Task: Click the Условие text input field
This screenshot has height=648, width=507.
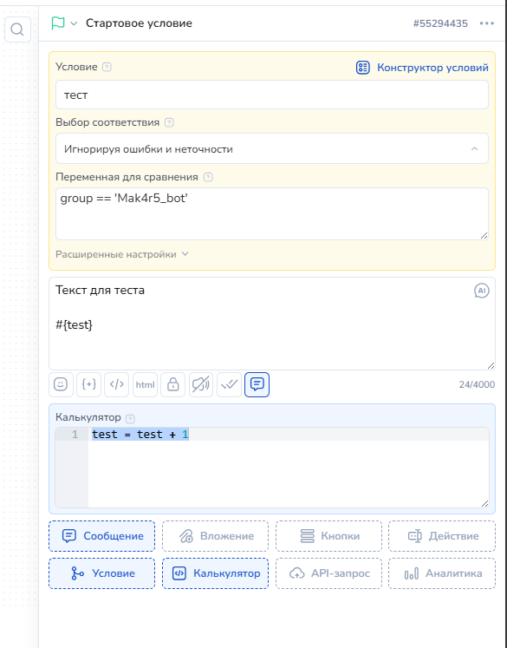Action: [272, 95]
